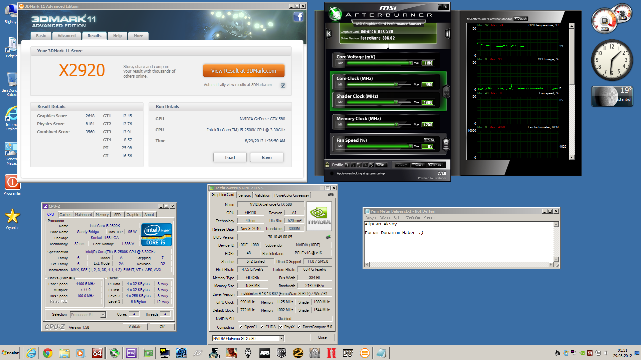This screenshot has height=360, width=641.
Task: Switch to the Sensors tab in GPU-Z
Action: pos(244,195)
